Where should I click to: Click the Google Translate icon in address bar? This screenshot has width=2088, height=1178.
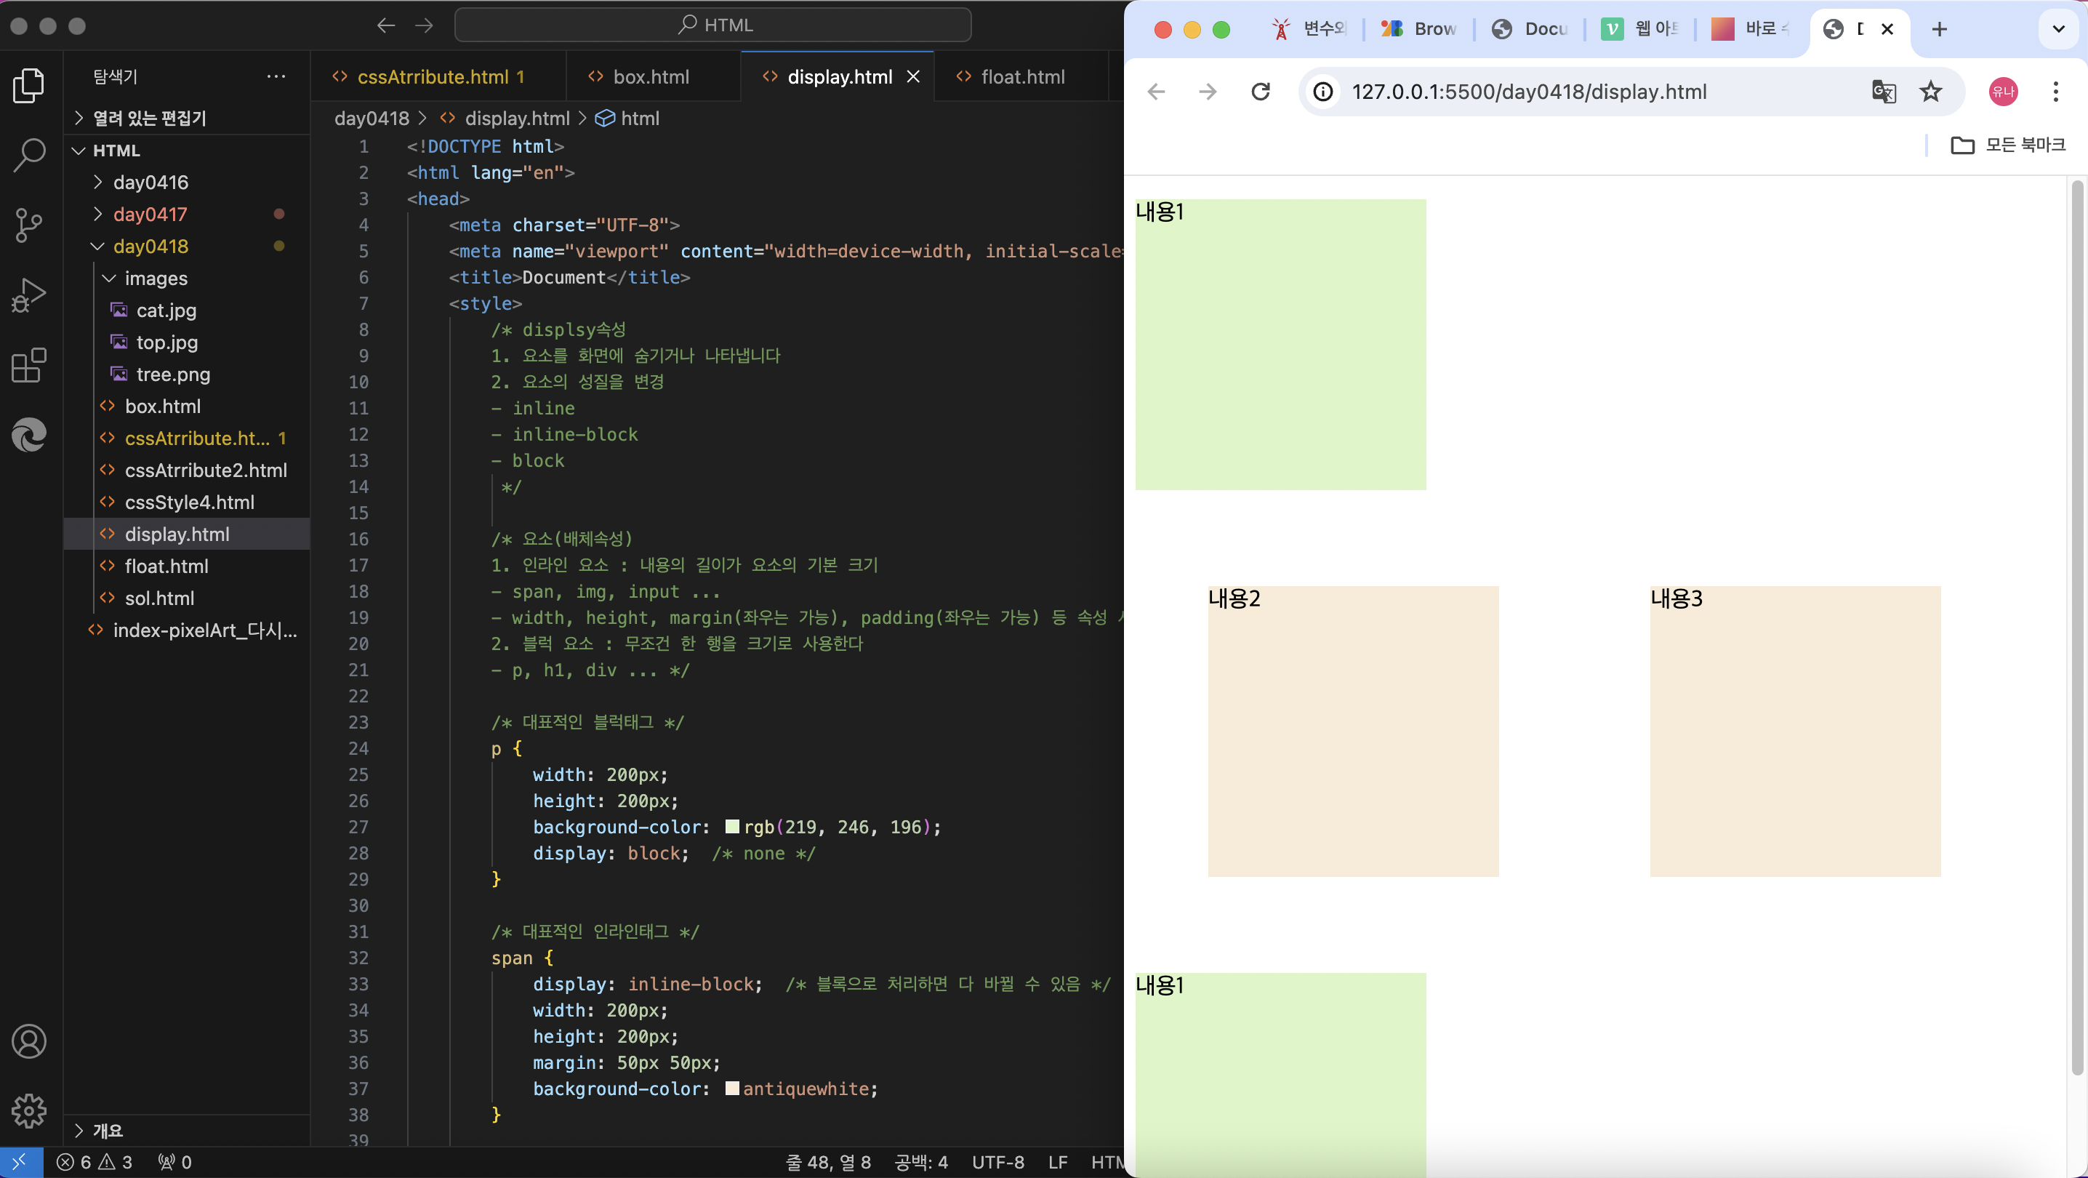[x=1884, y=92]
